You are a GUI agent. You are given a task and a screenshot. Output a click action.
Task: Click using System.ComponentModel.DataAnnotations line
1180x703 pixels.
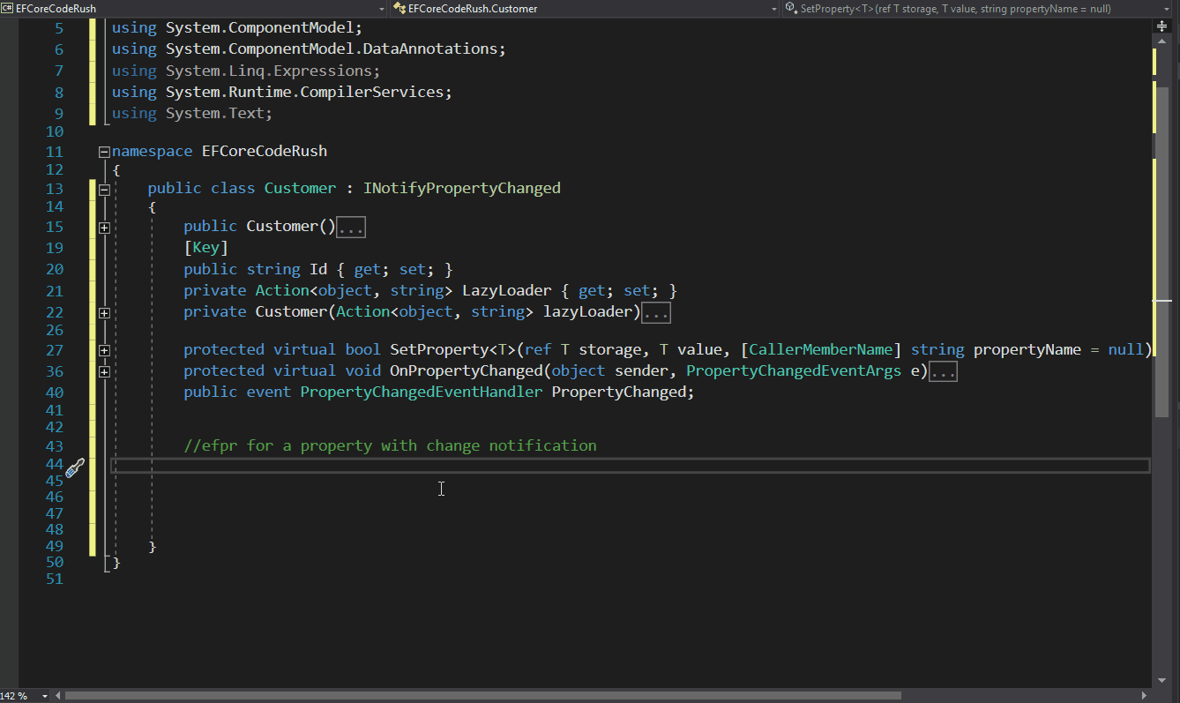click(x=309, y=49)
